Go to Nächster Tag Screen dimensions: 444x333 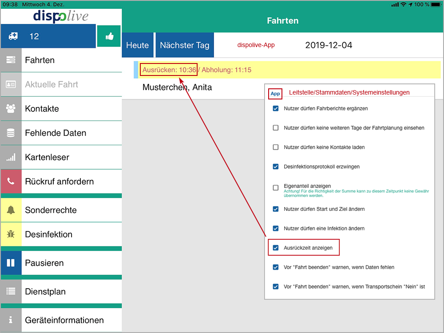point(184,45)
